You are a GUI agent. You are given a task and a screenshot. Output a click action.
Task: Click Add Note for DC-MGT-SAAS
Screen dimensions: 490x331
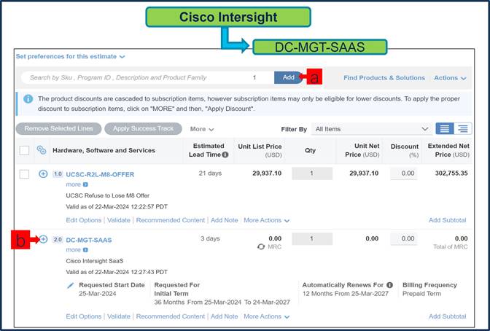(224, 316)
